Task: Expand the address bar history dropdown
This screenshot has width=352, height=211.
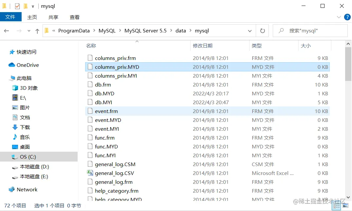Action: (250, 31)
